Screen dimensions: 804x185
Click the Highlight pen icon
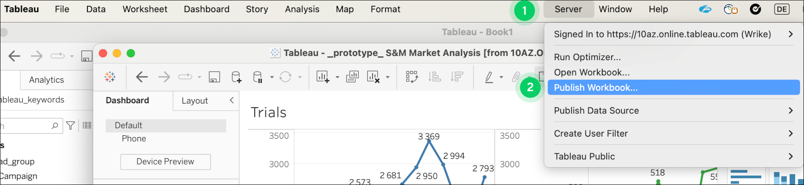[489, 77]
